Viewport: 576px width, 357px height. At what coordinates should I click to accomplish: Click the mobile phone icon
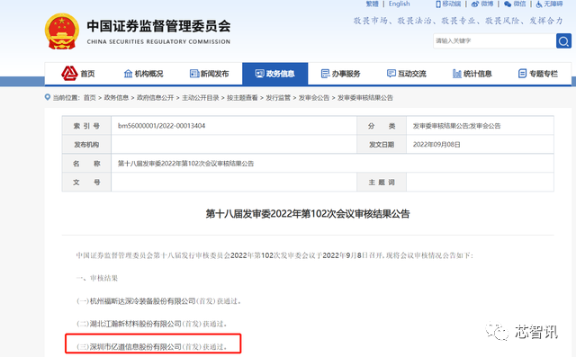[438, 4]
